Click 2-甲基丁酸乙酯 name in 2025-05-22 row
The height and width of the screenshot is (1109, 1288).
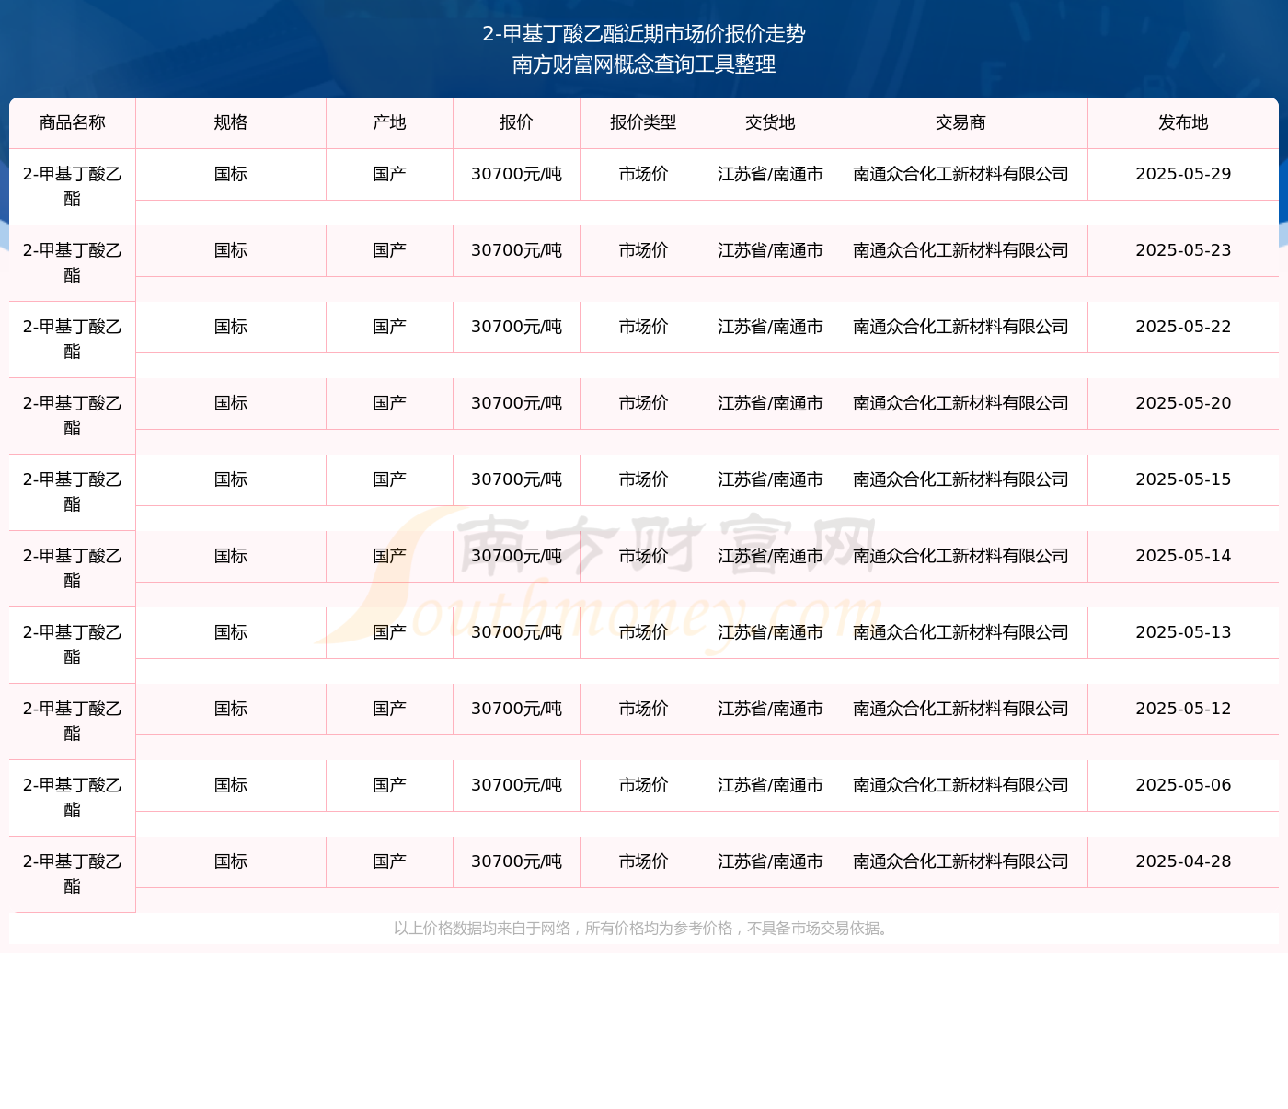pyautogui.click(x=73, y=339)
